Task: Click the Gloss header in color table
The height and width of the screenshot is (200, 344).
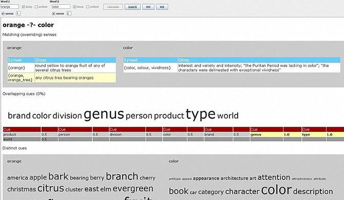Action: (x=259, y=60)
